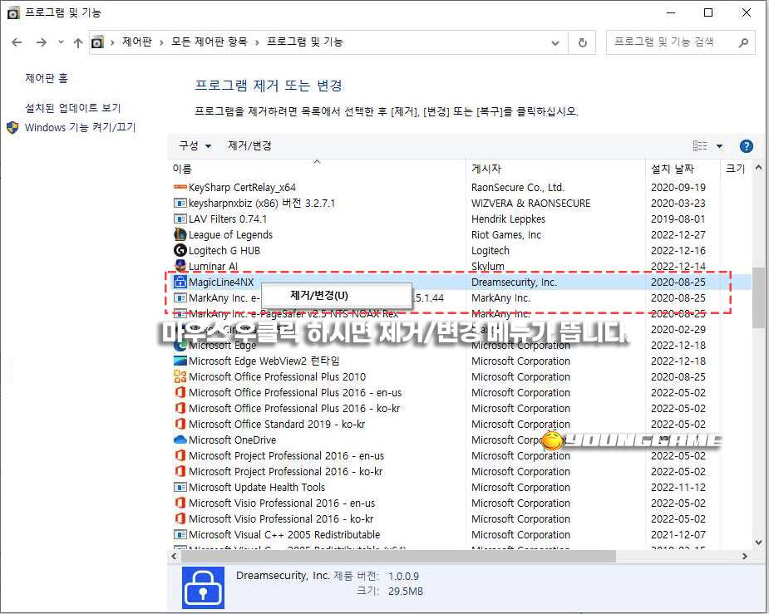This screenshot has height=614, width=769.
Task: Open the address bar history dropdown
Action: [x=555, y=42]
